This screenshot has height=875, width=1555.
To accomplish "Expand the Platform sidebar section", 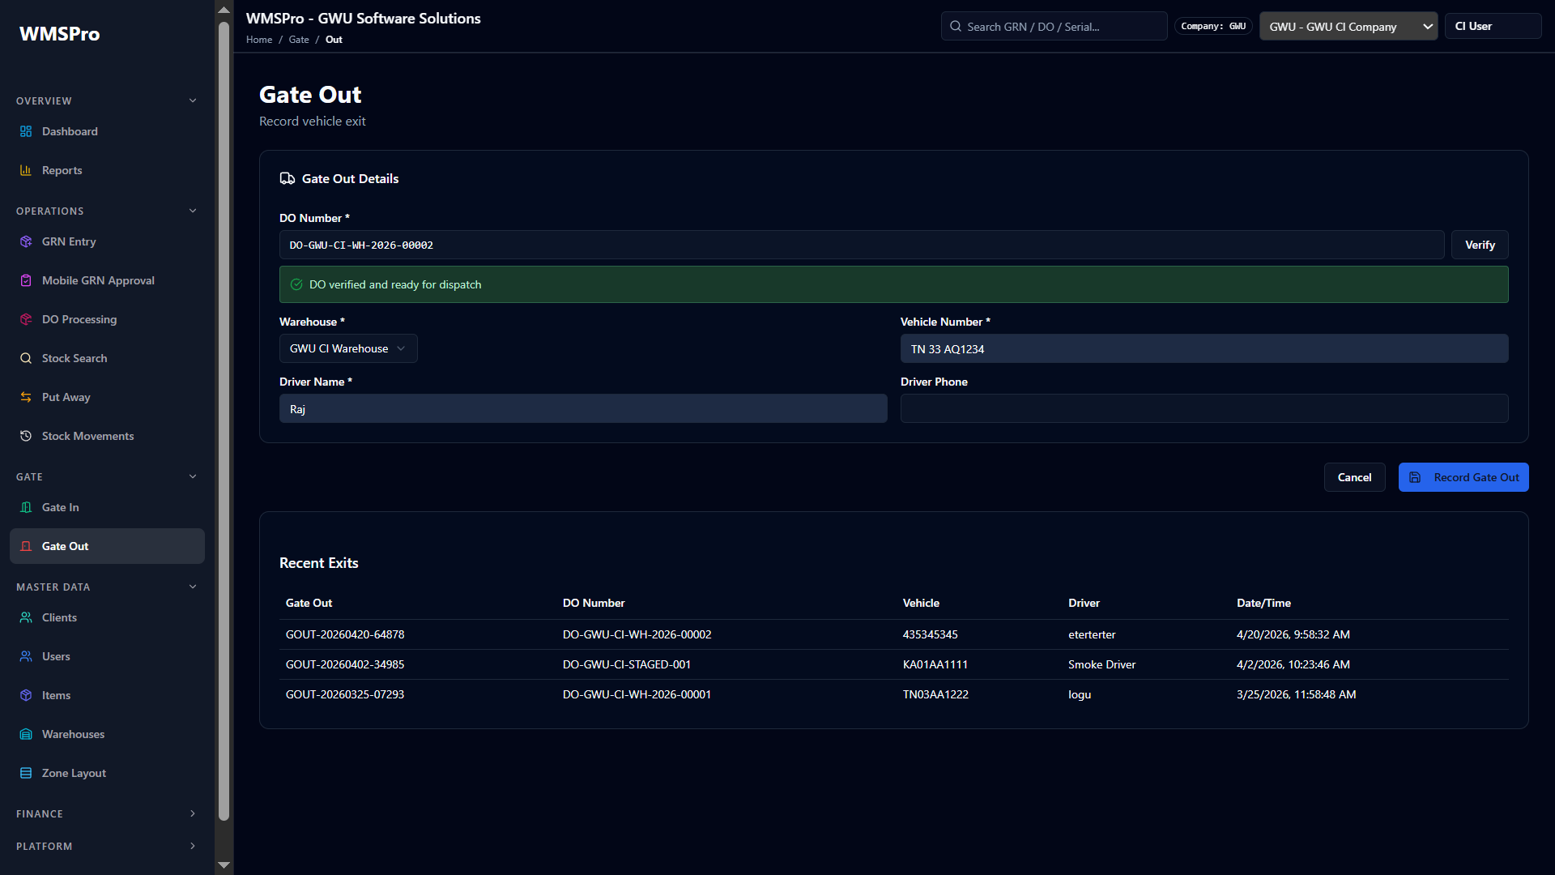I will [193, 846].
